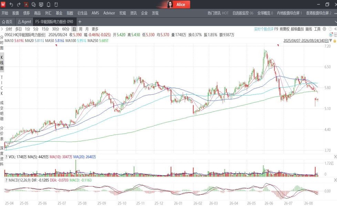Open date range dropdown triangle
This screenshot has width=337, height=206.
[x=330, y=41]
